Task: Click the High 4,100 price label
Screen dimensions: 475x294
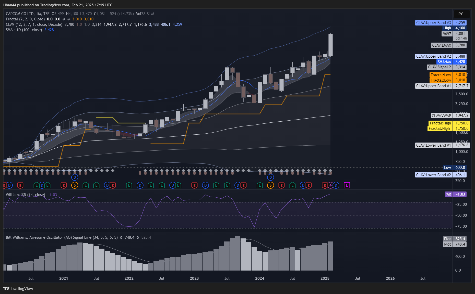Action: click(455, 28)
